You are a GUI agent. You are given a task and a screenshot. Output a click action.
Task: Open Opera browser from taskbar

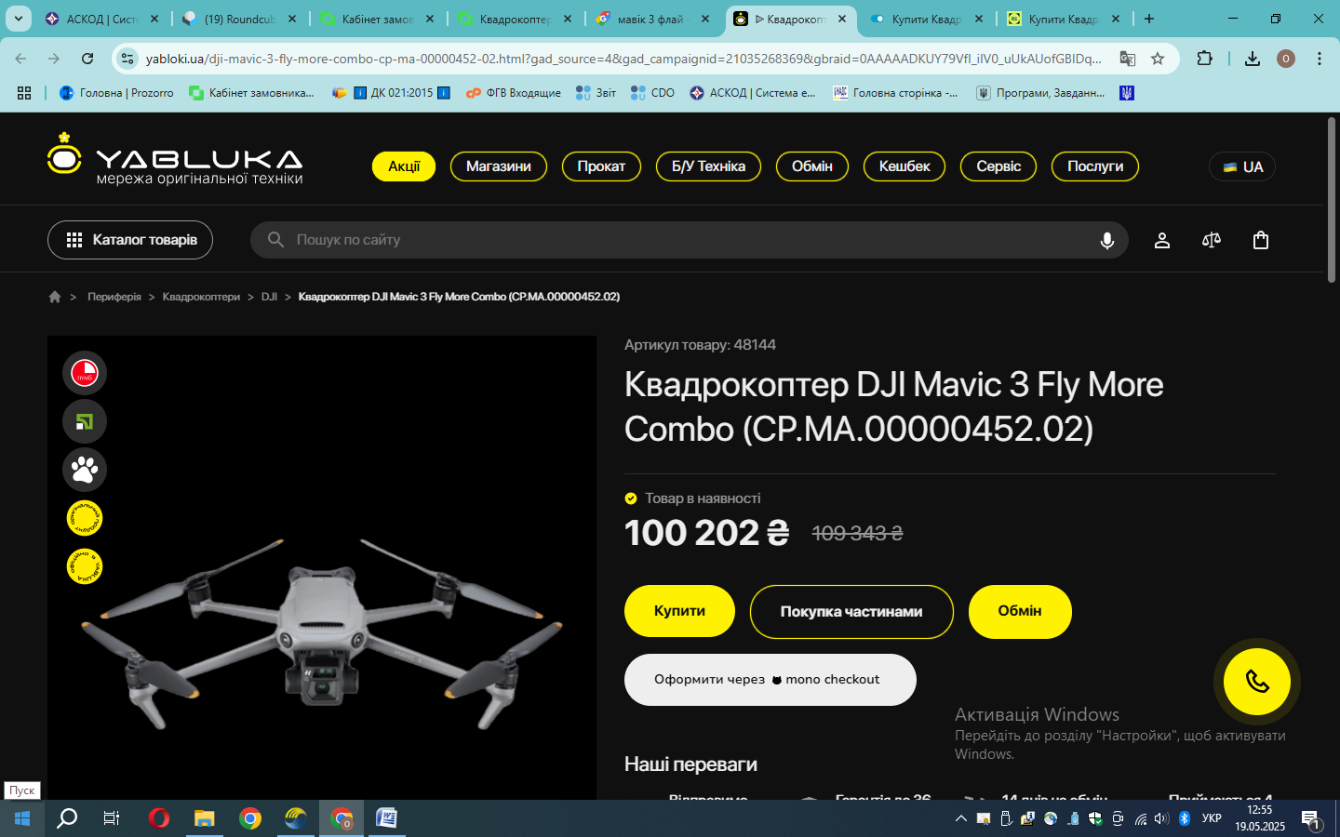tap(159, 818)
